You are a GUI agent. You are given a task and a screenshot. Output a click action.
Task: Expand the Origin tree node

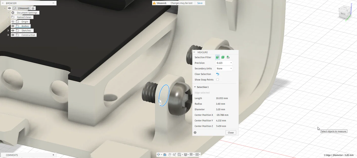[8, 21]
